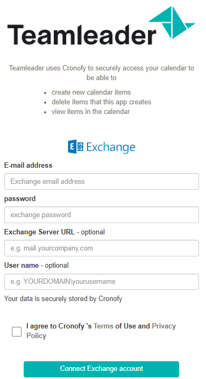The width and height of the screenshot is (206, 379).
Task: Click 'Your data is securely stored' notice
Action: pyautogui.click(x=63, y=299)
